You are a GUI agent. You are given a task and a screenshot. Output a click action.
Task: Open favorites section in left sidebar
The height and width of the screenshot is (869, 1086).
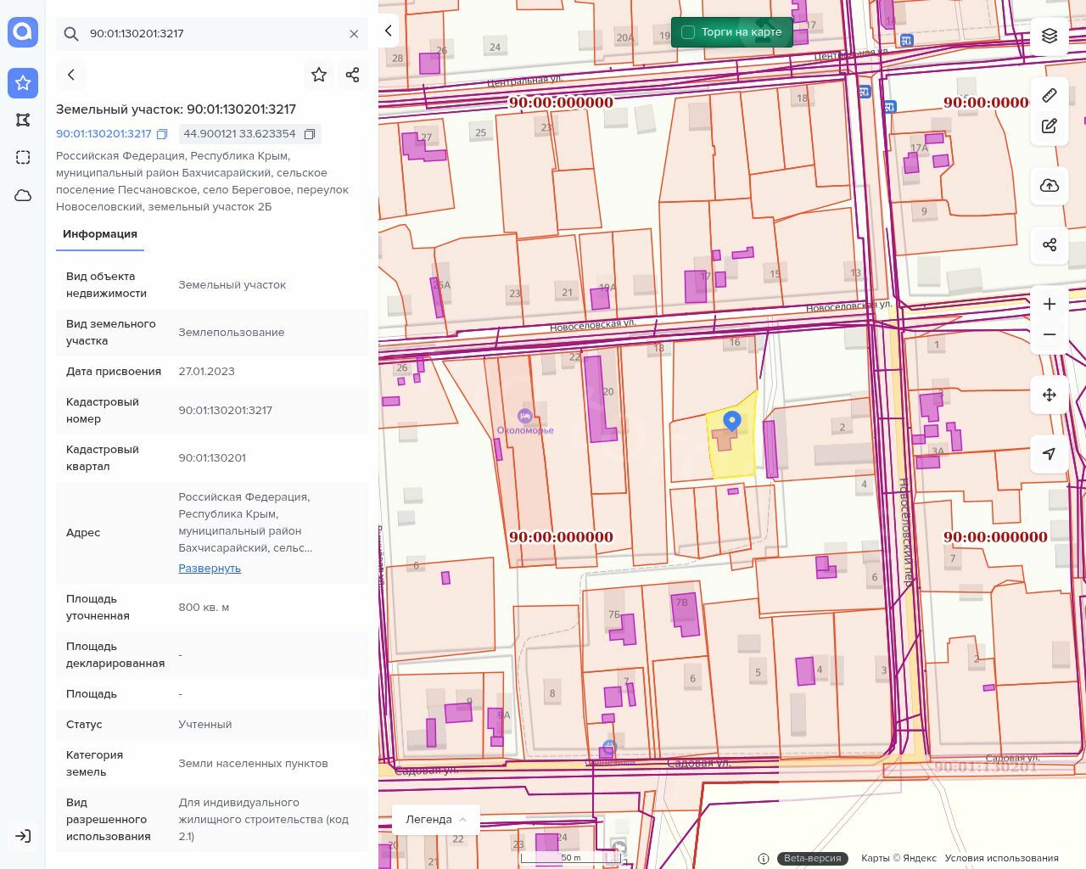[23, 82]
